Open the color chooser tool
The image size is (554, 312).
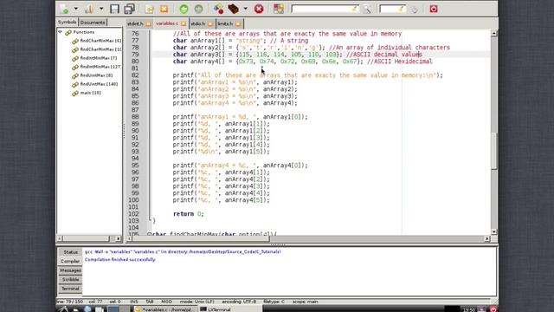click(279, 9)
